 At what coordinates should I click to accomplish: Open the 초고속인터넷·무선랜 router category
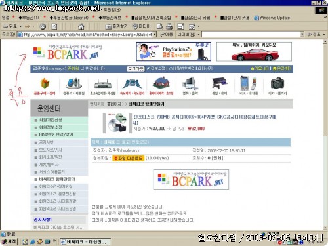pos(103,87)
